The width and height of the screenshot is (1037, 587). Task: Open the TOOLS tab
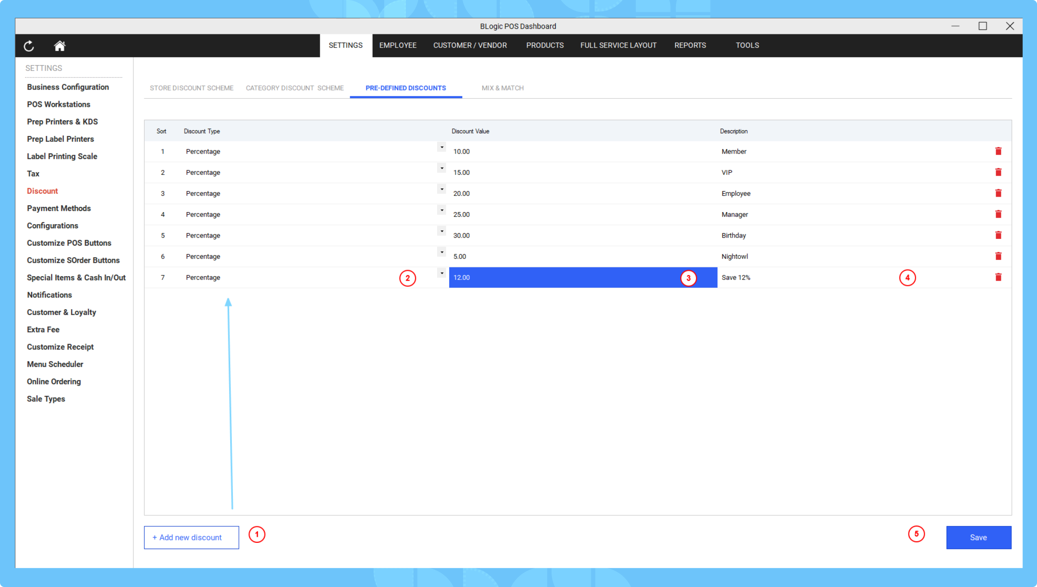(747, 45)
